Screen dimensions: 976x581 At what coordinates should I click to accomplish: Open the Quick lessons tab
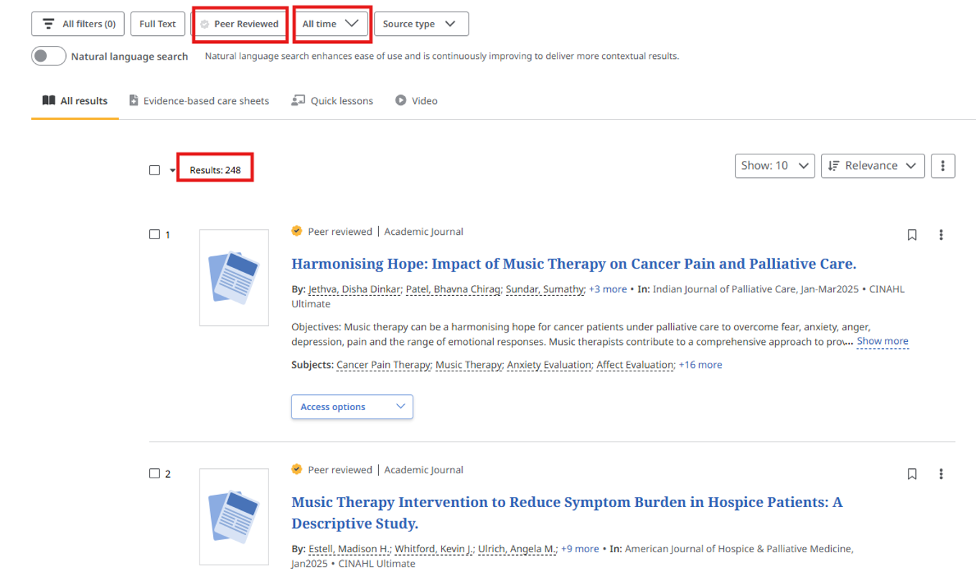point(332,101)
